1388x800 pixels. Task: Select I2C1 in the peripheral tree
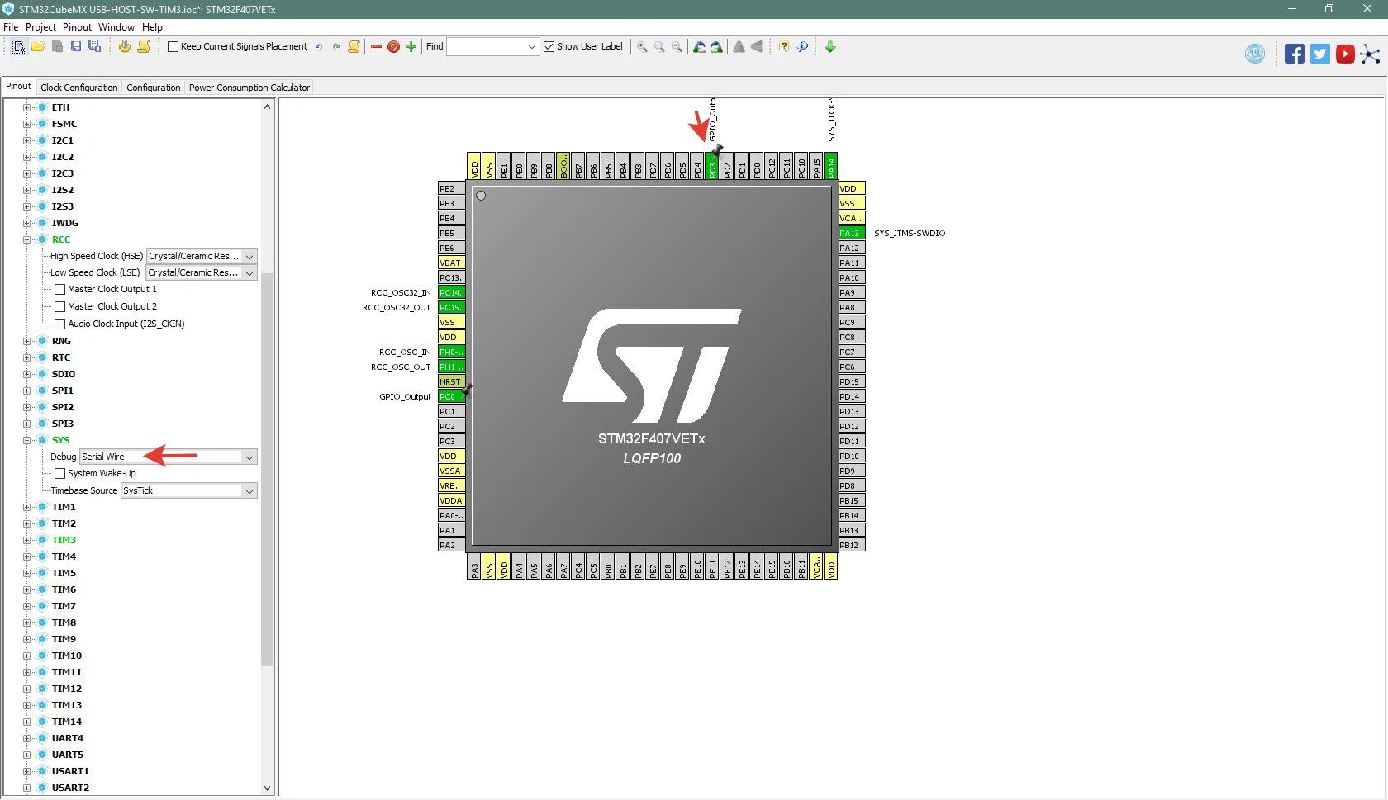coord(63,141)
